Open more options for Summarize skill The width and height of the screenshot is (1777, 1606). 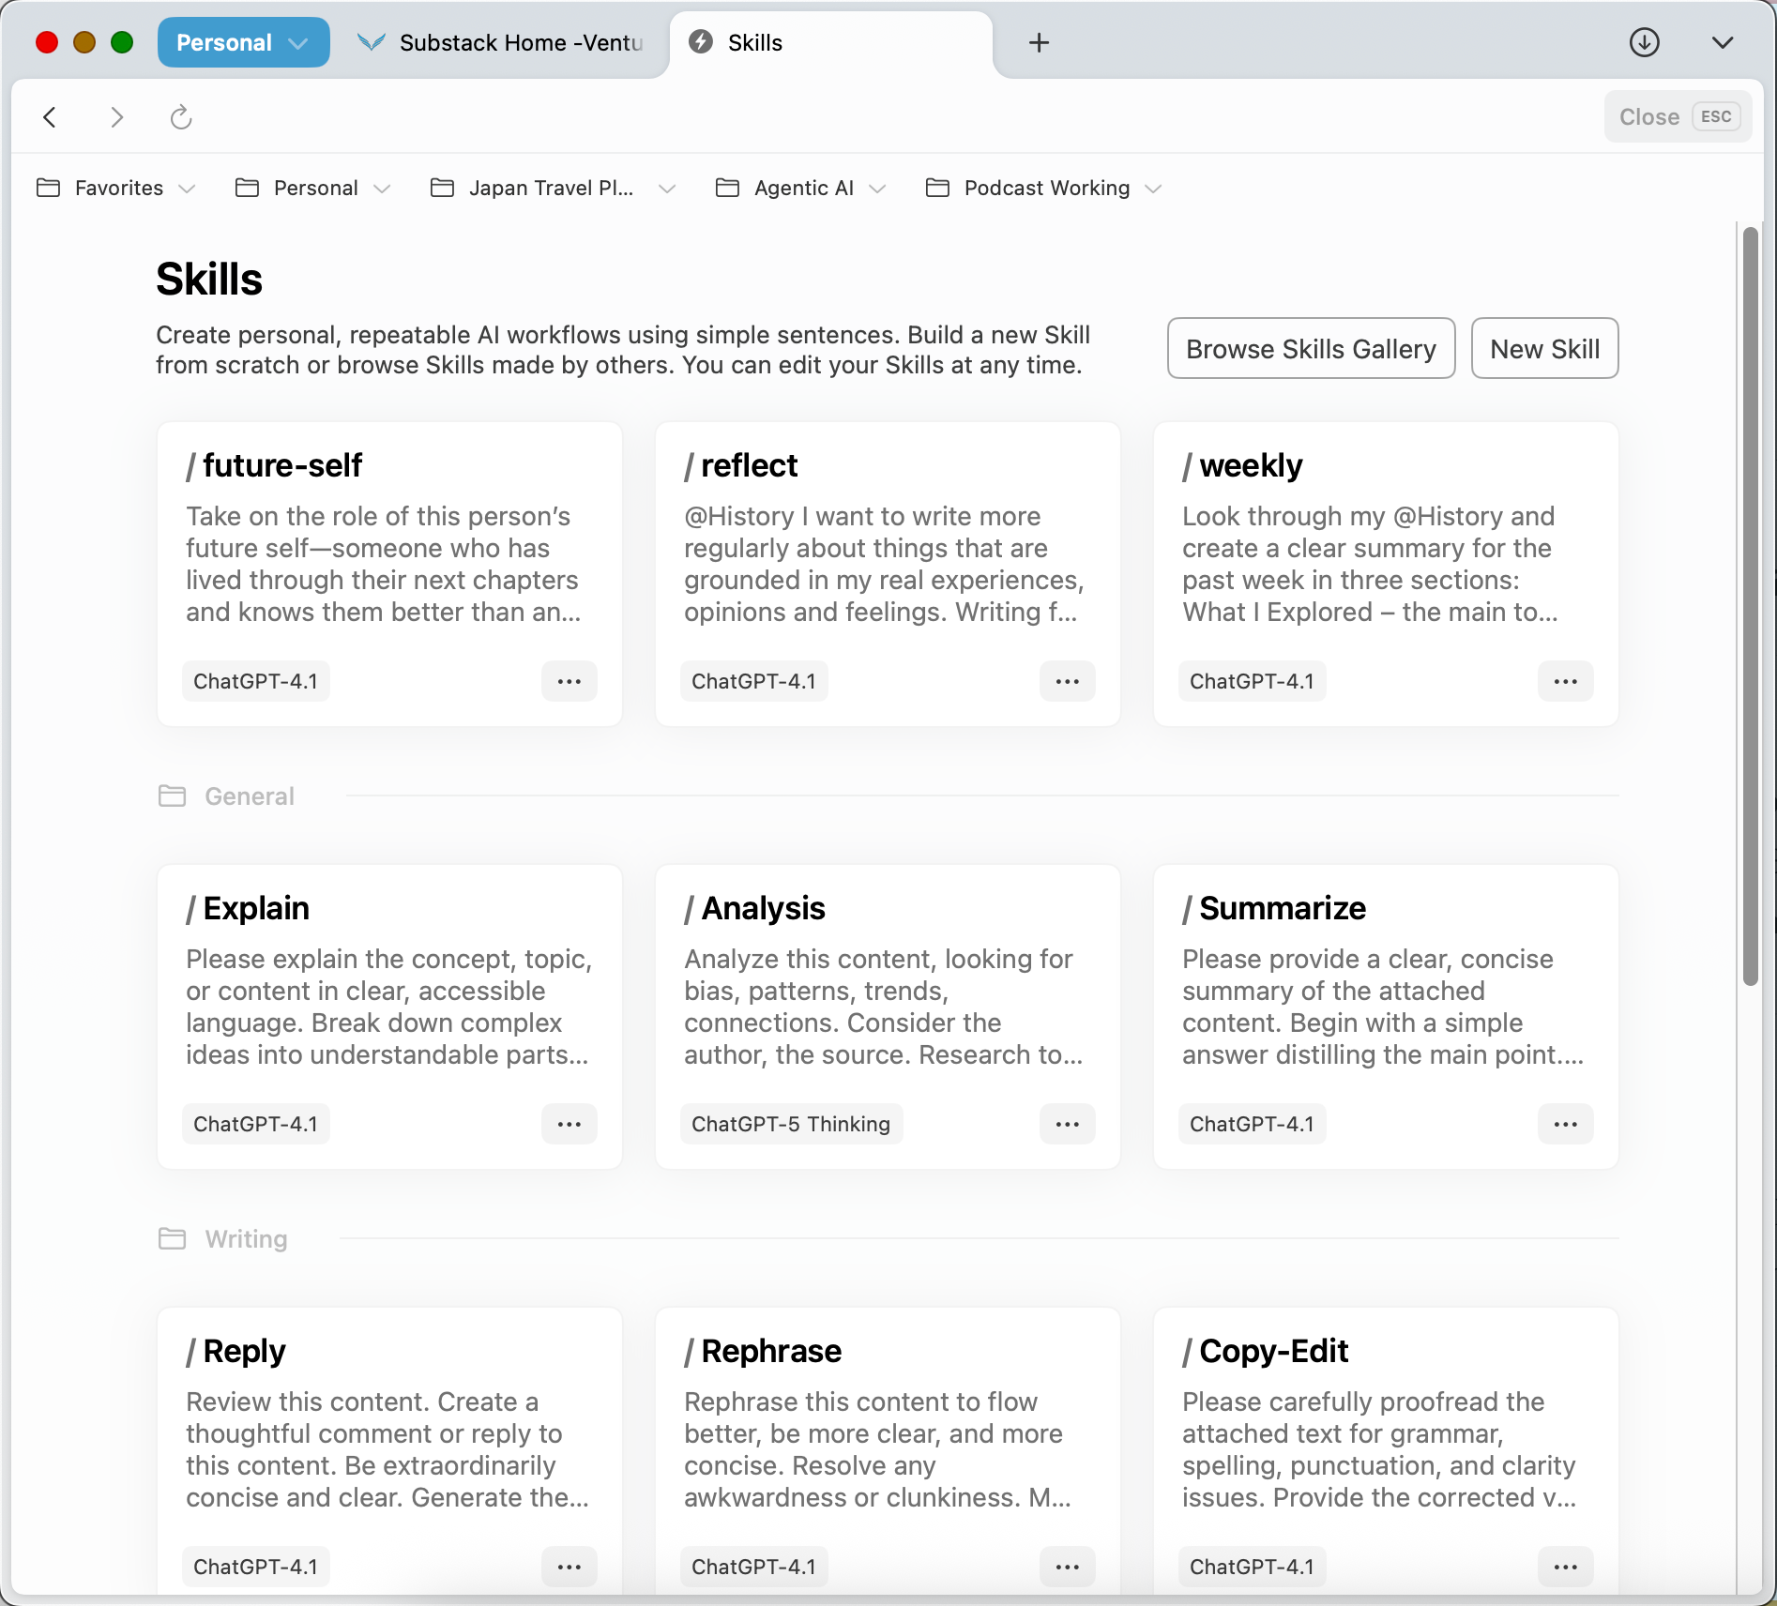tap(1566, 1125)
